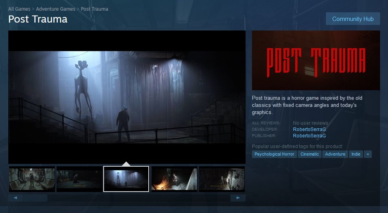This screenshot has height=213, width=388.
Task: Select the Cinematic tag
Action: pyautogui.click(x=310, y=154)
